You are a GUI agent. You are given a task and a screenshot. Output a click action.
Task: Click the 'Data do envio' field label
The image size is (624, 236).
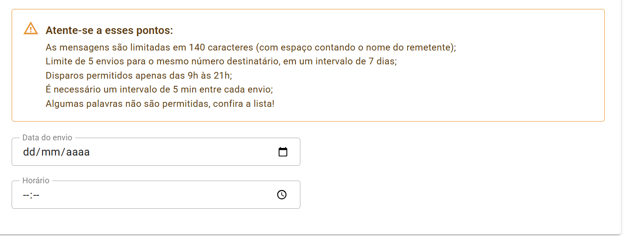(x=47, y=138)
